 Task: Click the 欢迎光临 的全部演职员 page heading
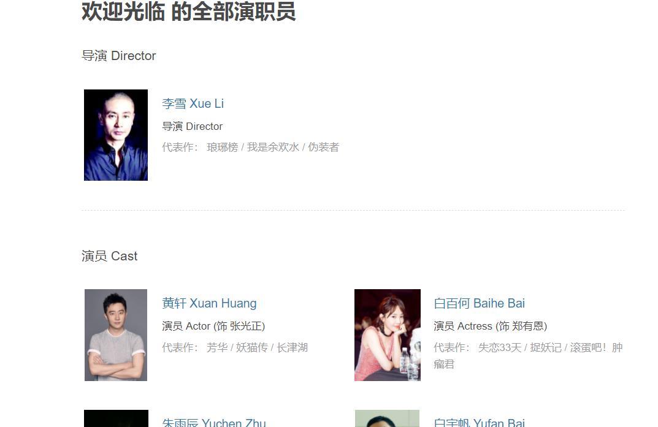[x=189, y=11]
